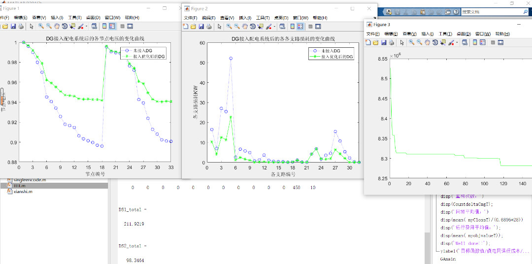The image size is (532, 264).
Task: Hide Plot Tools icon in Figure 1
Action: pyautogui.click(x=122, y=26)
